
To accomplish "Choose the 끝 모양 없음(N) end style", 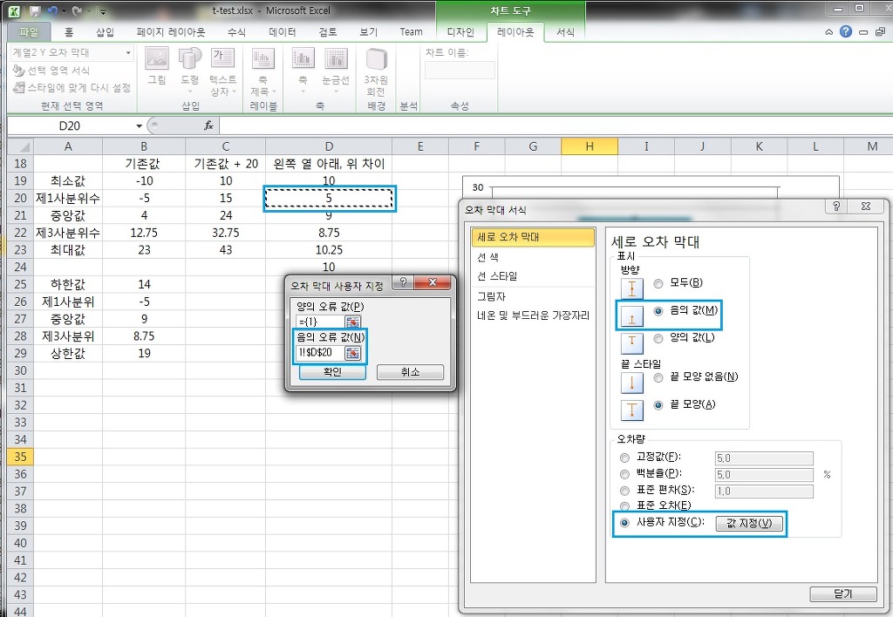I will [659, 376].
